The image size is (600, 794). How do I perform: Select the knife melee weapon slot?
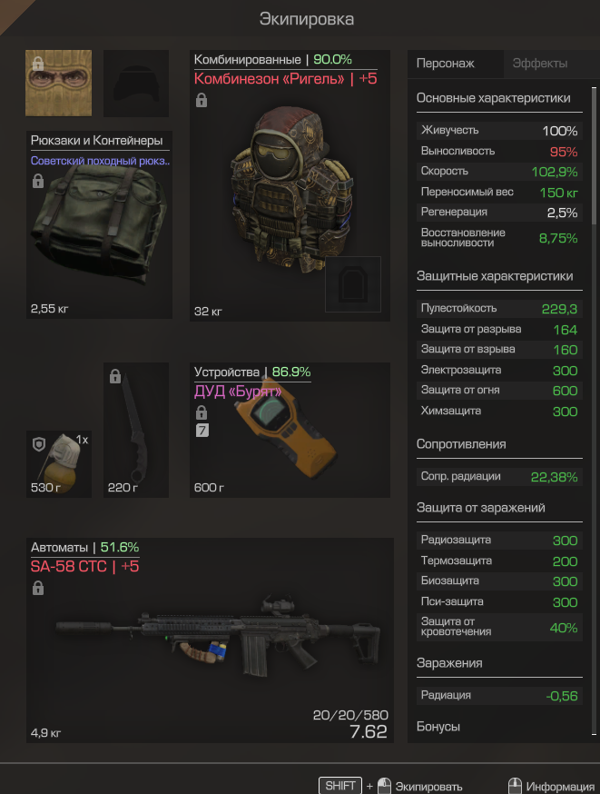(136, 430)
